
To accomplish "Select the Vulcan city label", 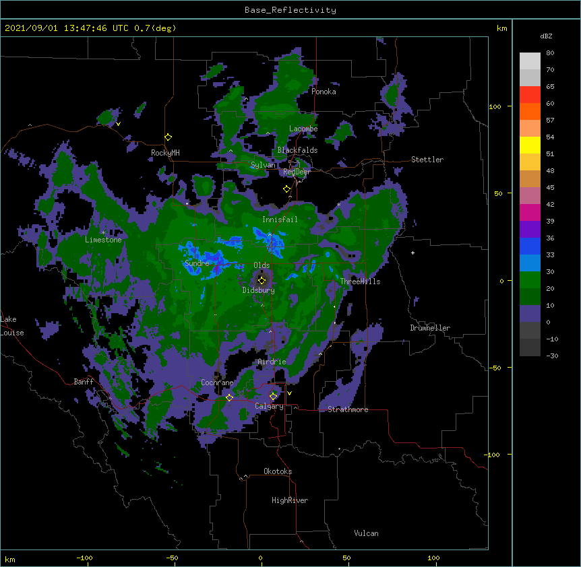I will (x=366, y=533).
